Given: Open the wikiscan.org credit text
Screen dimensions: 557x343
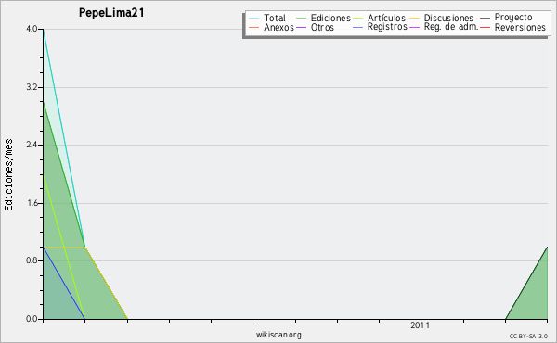Looking at the screenshot, I should point(278,335).
